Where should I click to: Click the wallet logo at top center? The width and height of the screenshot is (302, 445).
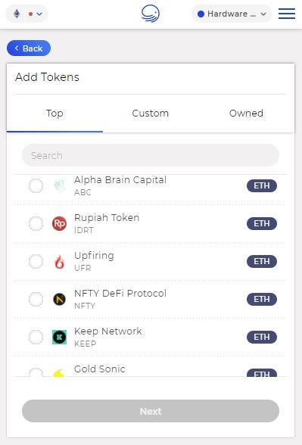pyautogui.click(x=151, y=14)
